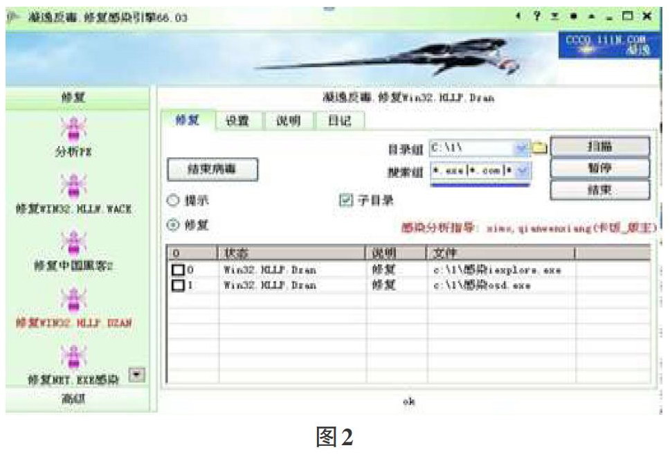This screenshot has width=670, height=457.
Task: Select the 修复 radio option
Action: pos(172,225)
